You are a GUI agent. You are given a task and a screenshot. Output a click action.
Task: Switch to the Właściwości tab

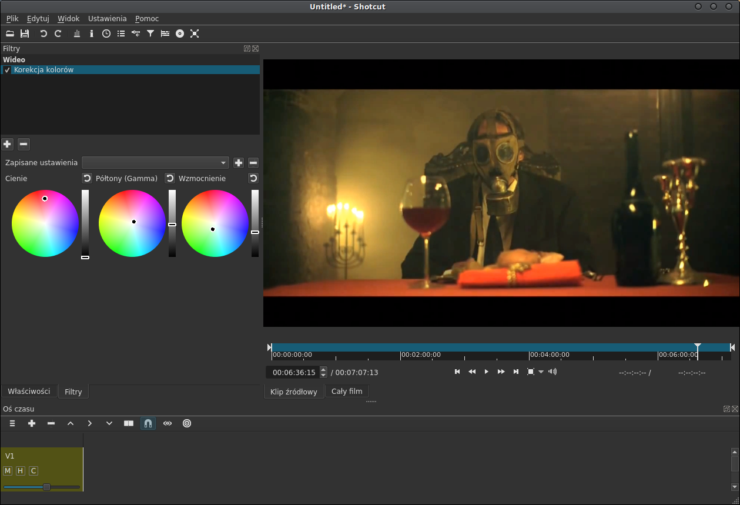(x=29, y=391)
